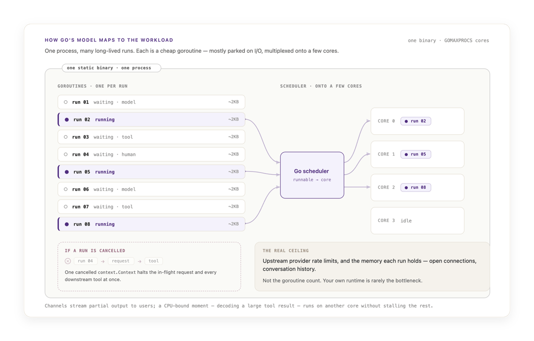Click the filled dot icon beside run 02 running
This screenshot has width=534, height=341.
coord(67,120)
